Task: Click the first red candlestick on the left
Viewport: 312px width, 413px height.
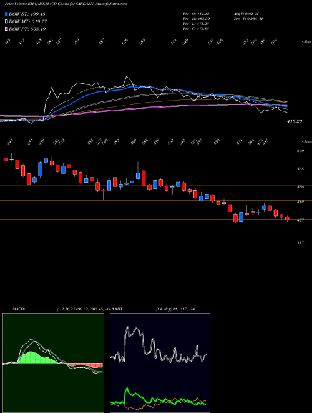Action: 6,159
